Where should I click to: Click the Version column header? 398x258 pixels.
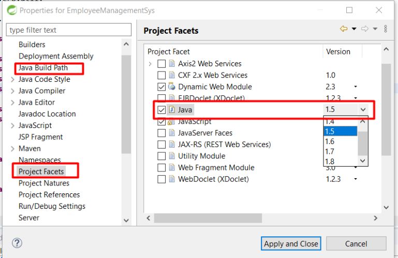pyautogui.click(x=338, y=52)
